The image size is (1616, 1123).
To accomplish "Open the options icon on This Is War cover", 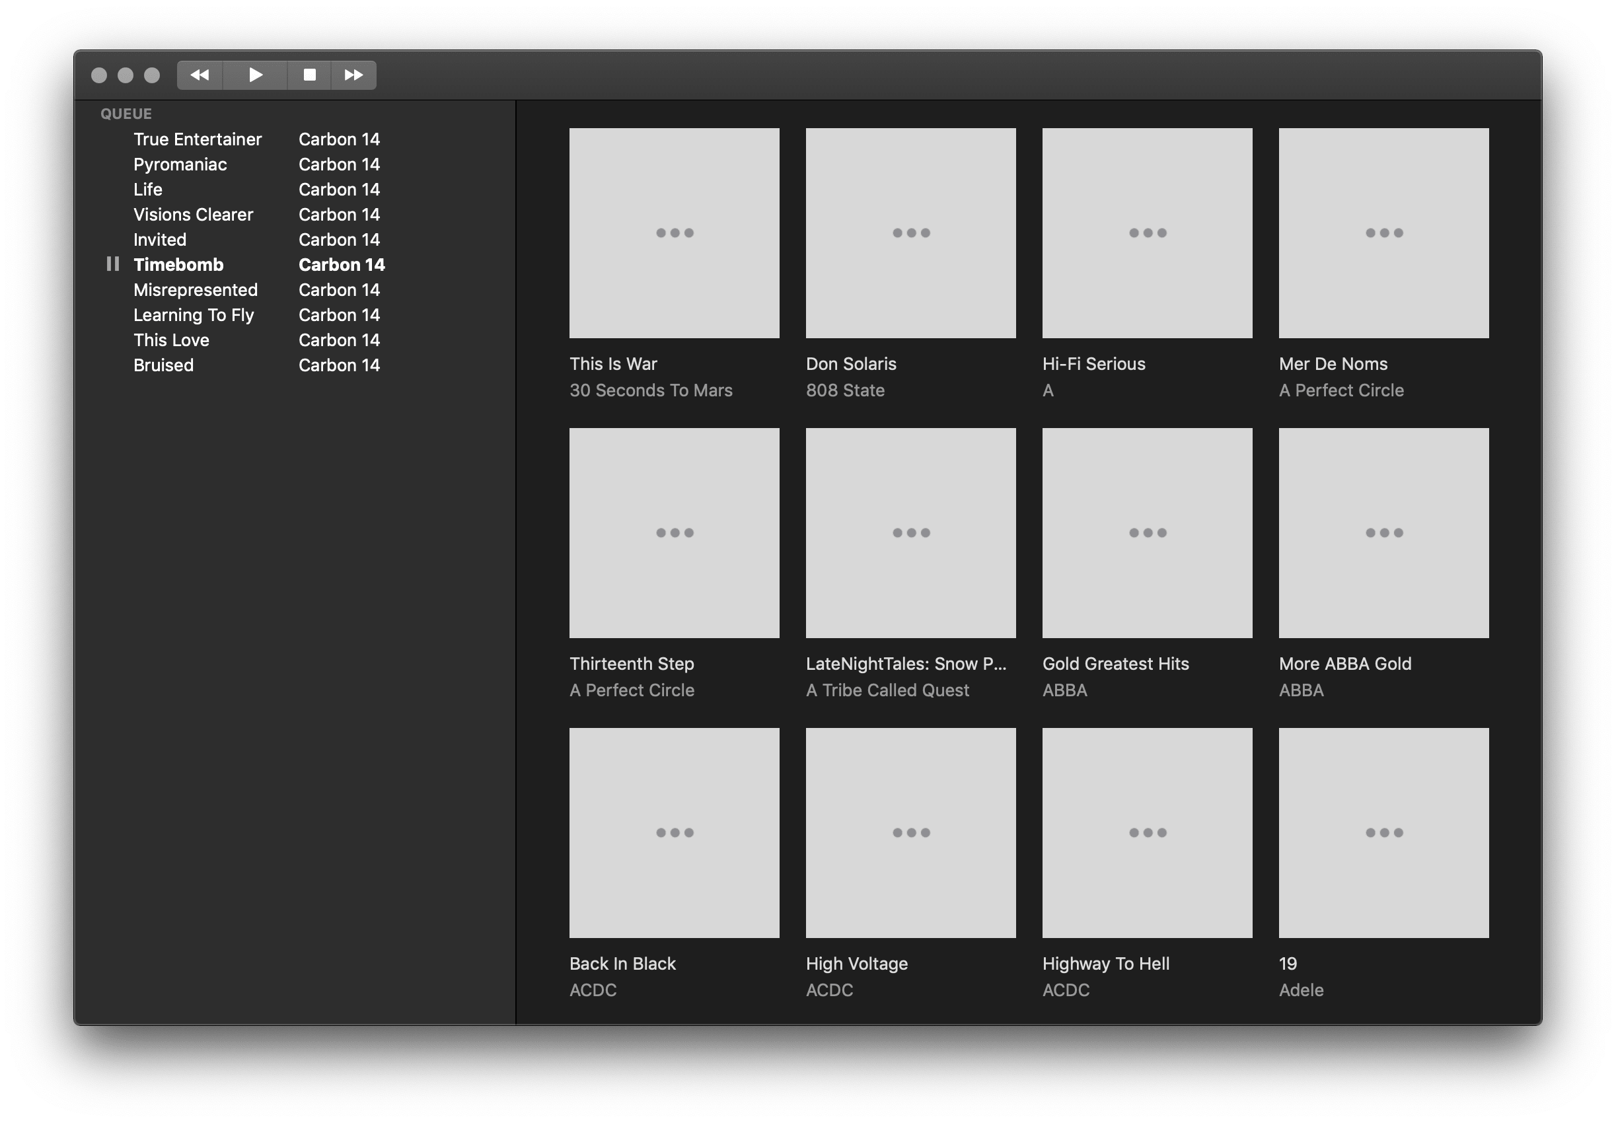I will [x=674, y=233].
